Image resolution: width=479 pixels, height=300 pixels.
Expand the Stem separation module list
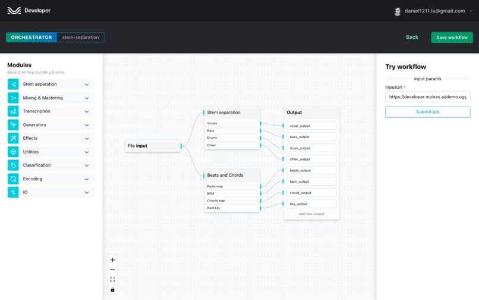pyautogui.click(x=87, y=85)
